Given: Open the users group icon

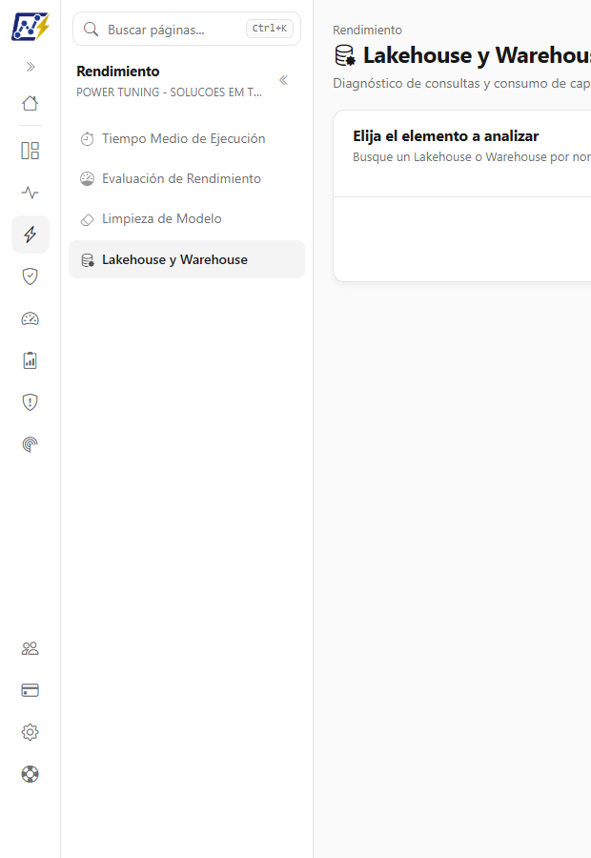Looking at the screenshot, I should tap(31, 648).
